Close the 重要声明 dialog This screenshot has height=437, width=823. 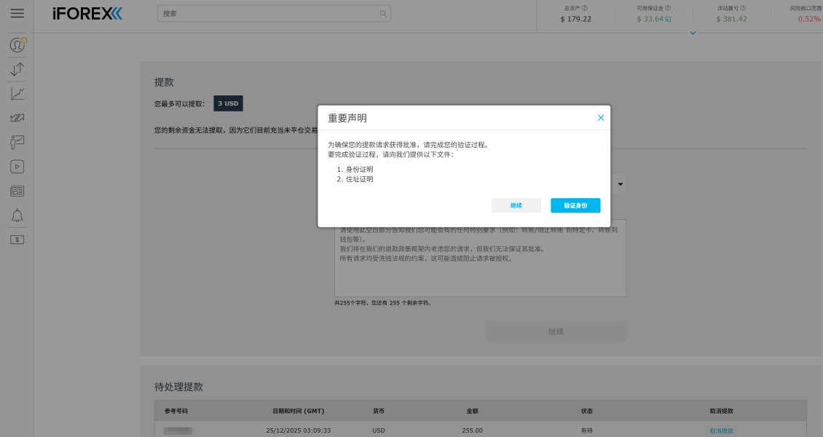[600, 118]
